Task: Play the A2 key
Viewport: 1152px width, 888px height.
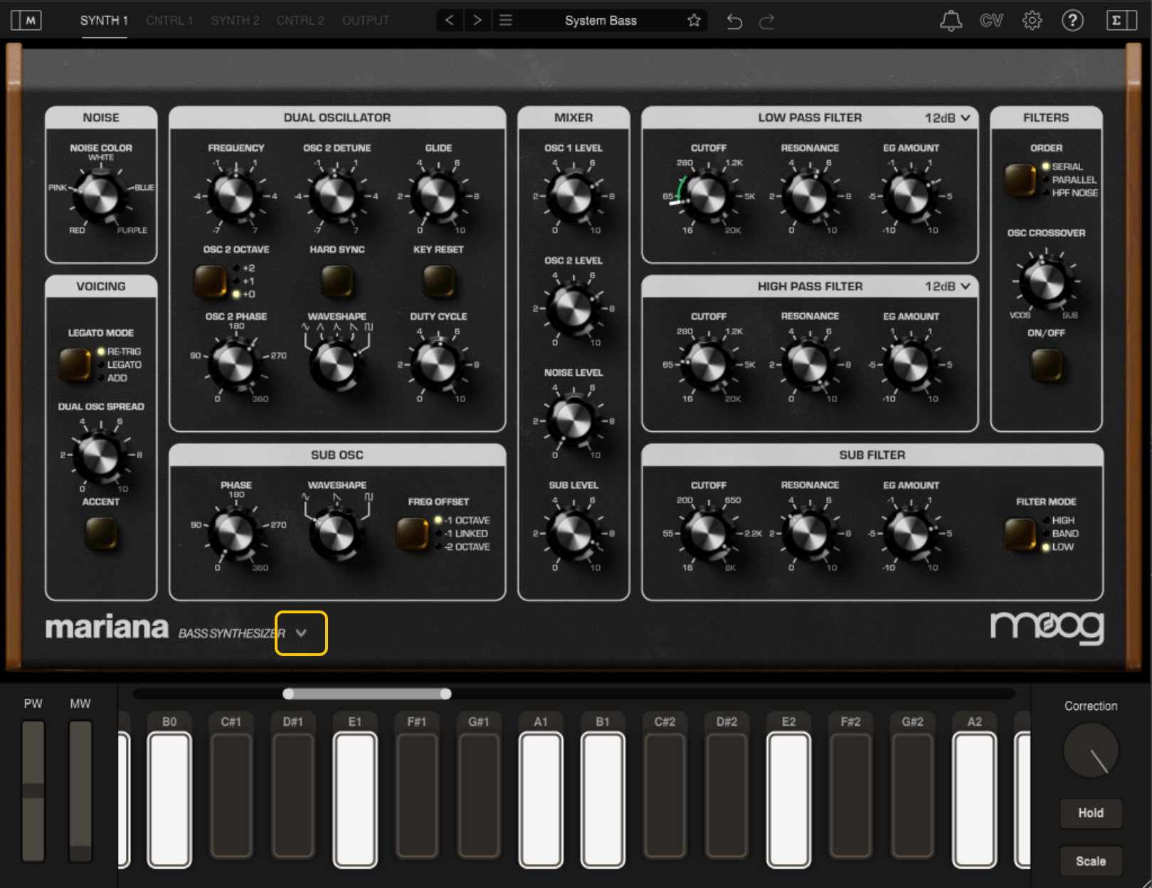Action: click(974, 800)
